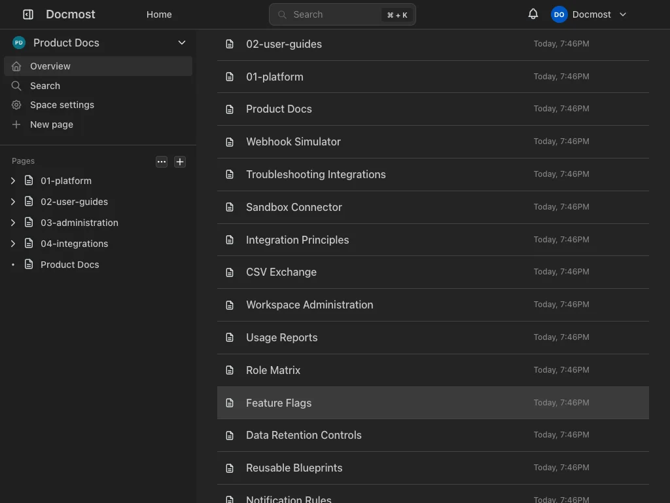Open Product Docs entry in main list
The width and height of the screenshot is (670, 503).
point(433,109)
